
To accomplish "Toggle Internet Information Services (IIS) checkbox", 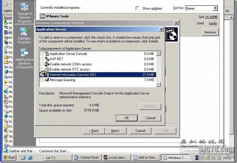I will click(42, 75).
